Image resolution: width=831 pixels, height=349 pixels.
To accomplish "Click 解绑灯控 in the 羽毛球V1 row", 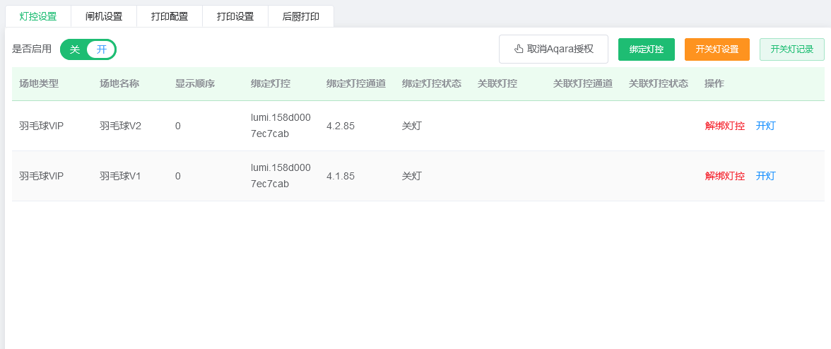I will click(724, 176).
